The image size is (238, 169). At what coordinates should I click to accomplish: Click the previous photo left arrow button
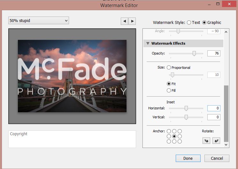124,21
